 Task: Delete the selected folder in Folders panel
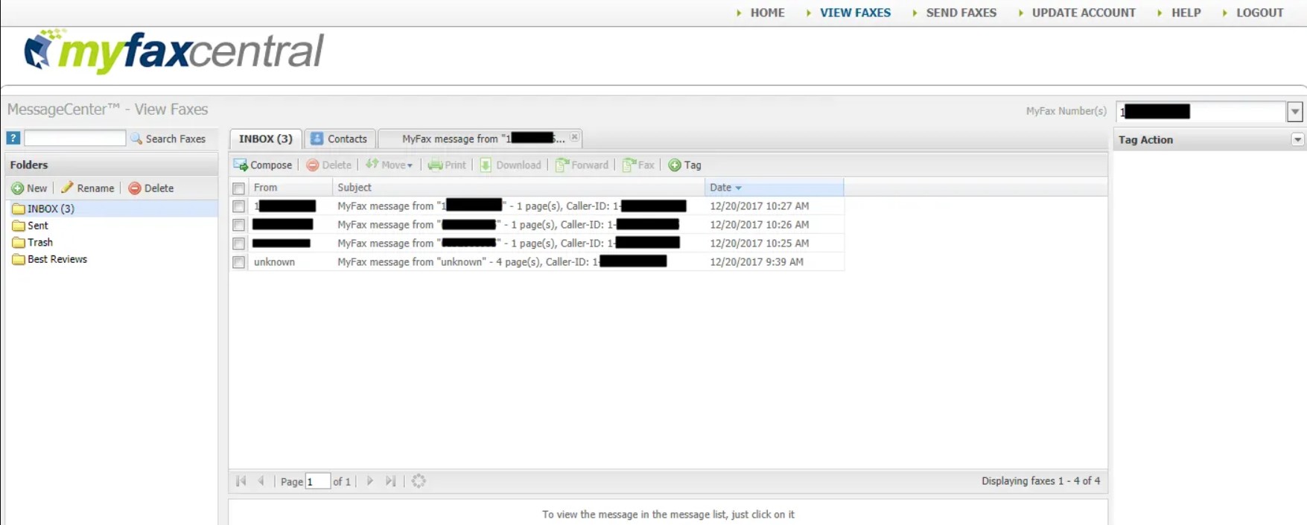point(151,188)
